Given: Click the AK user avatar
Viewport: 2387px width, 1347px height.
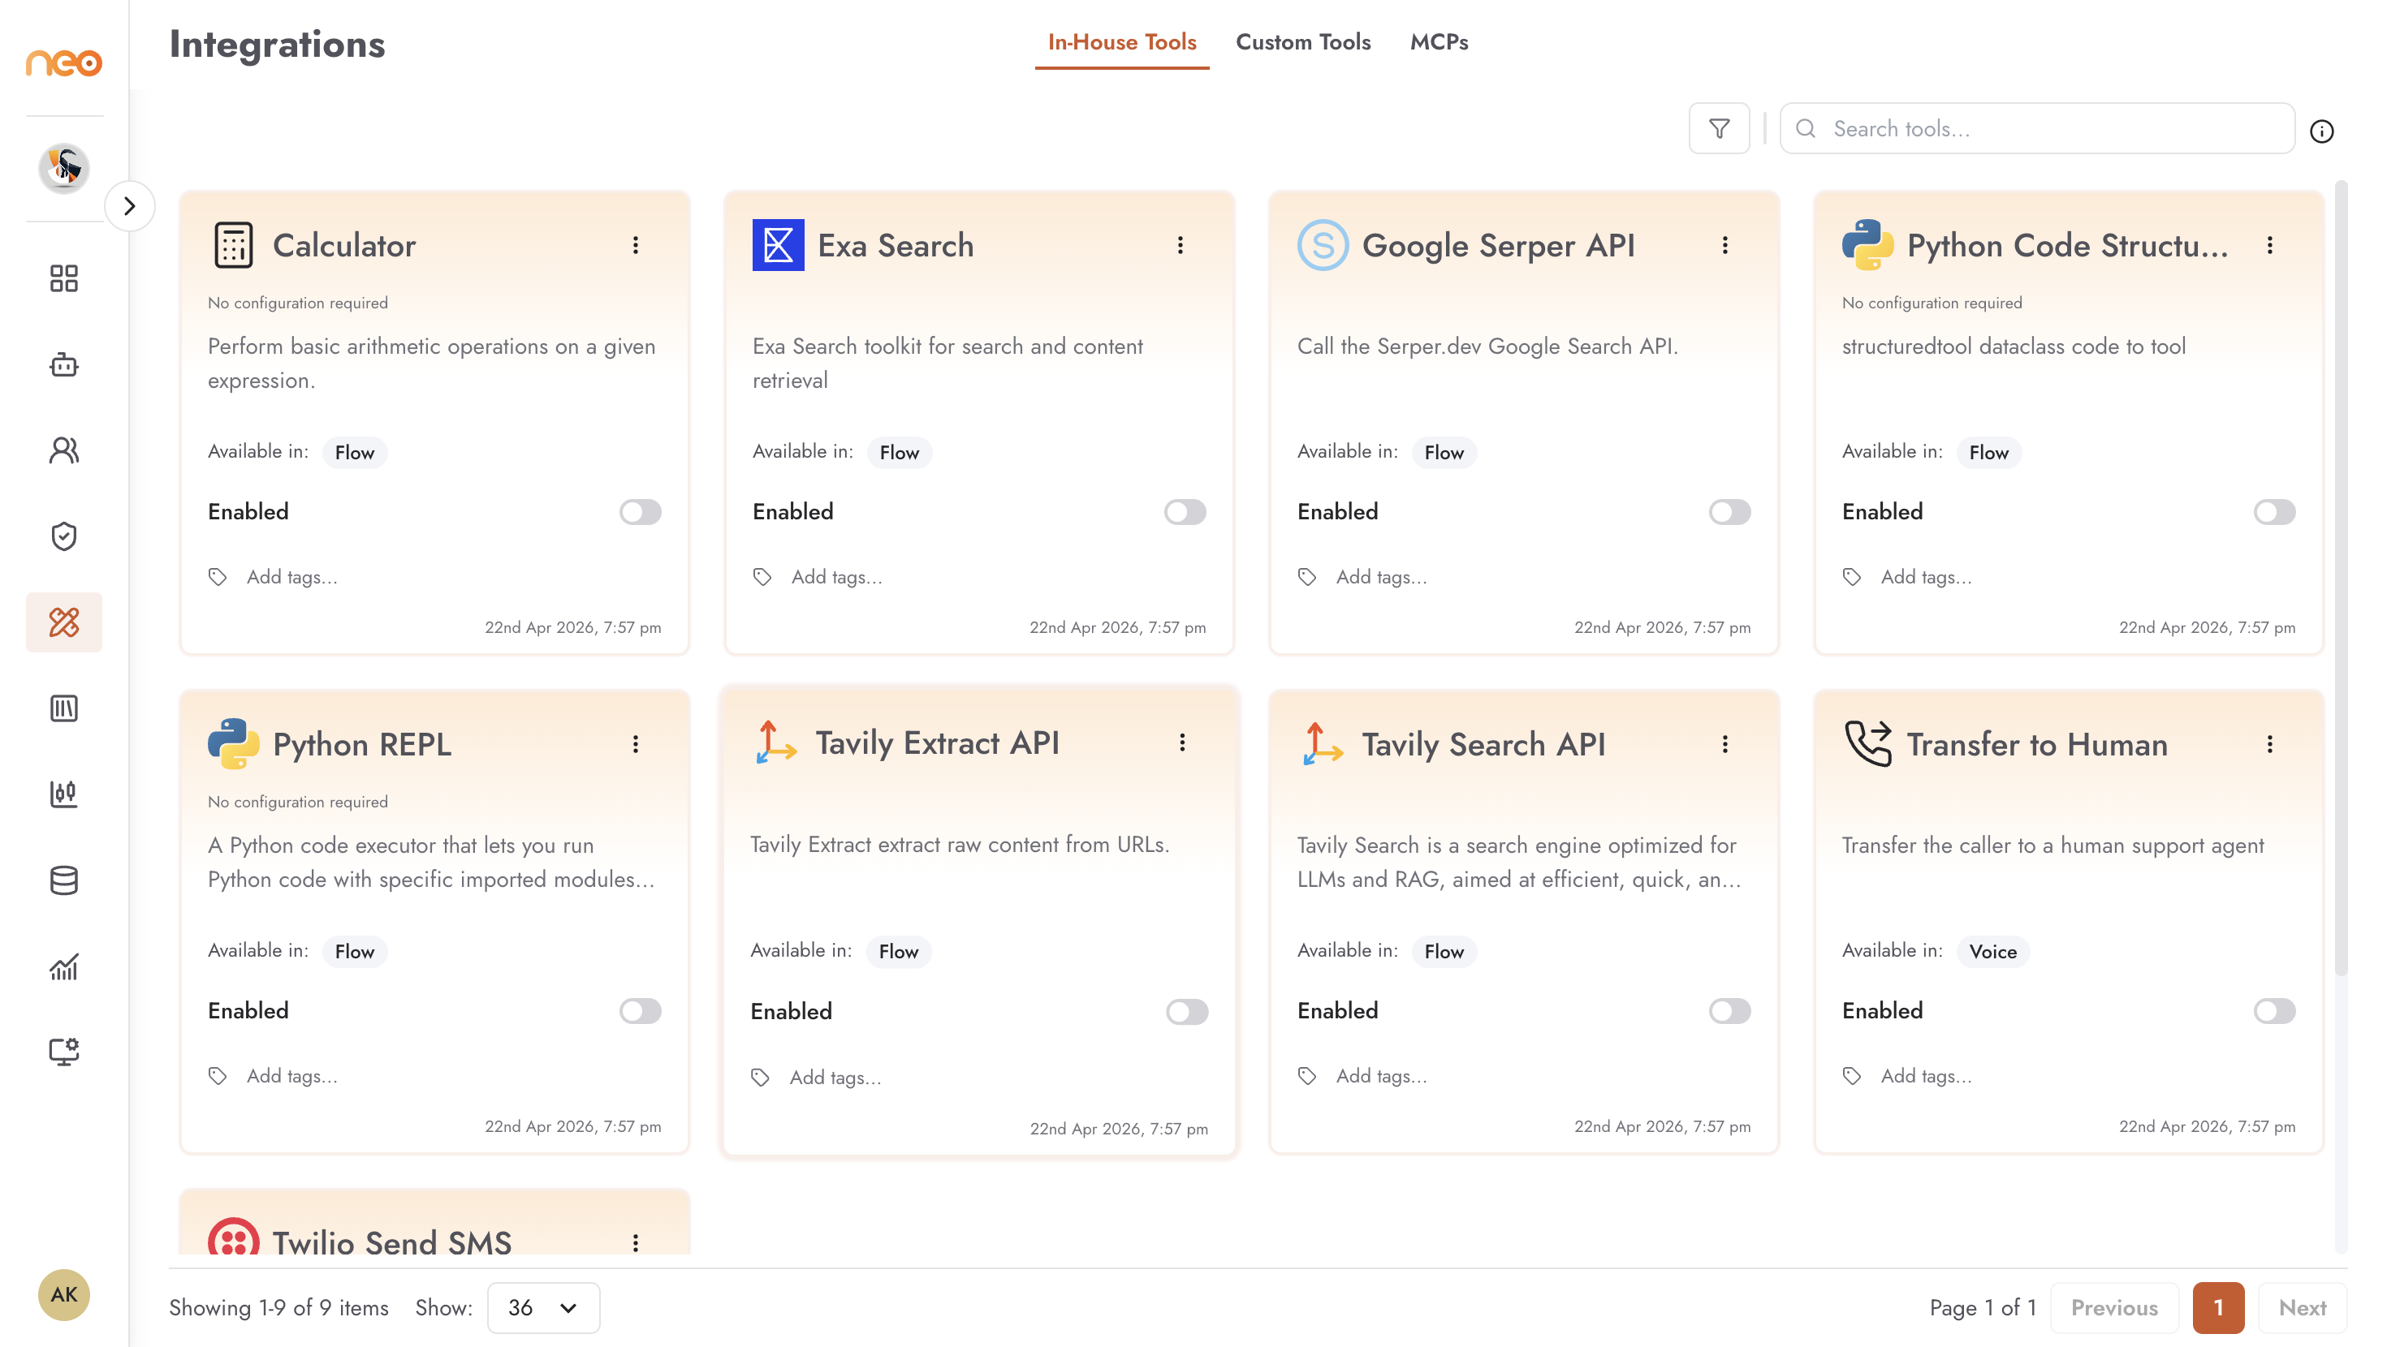Looking at the screenshot, I should (64, 1294).
